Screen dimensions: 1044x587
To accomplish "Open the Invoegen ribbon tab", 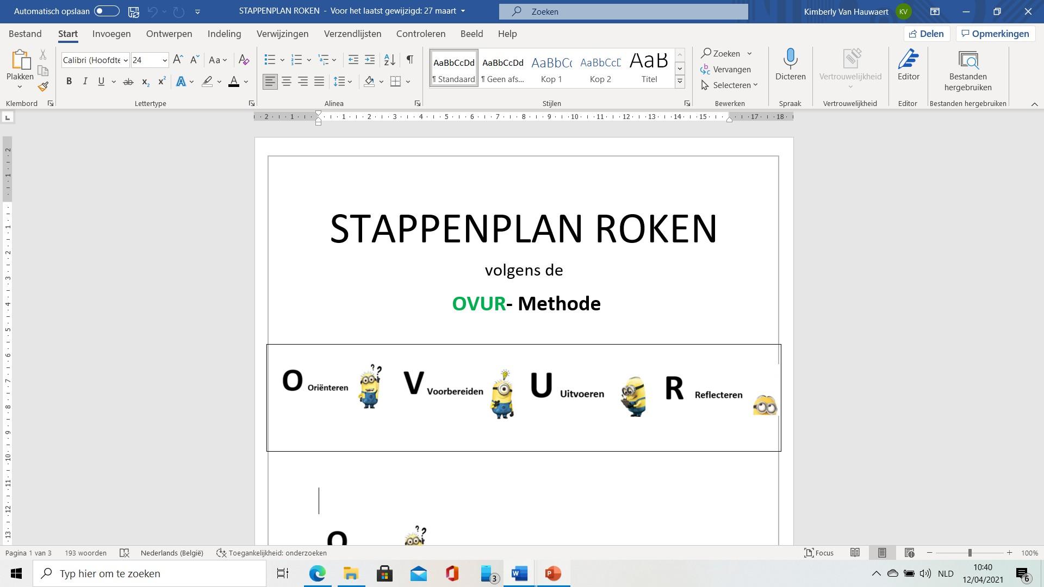I will click(x=111, y=34).
